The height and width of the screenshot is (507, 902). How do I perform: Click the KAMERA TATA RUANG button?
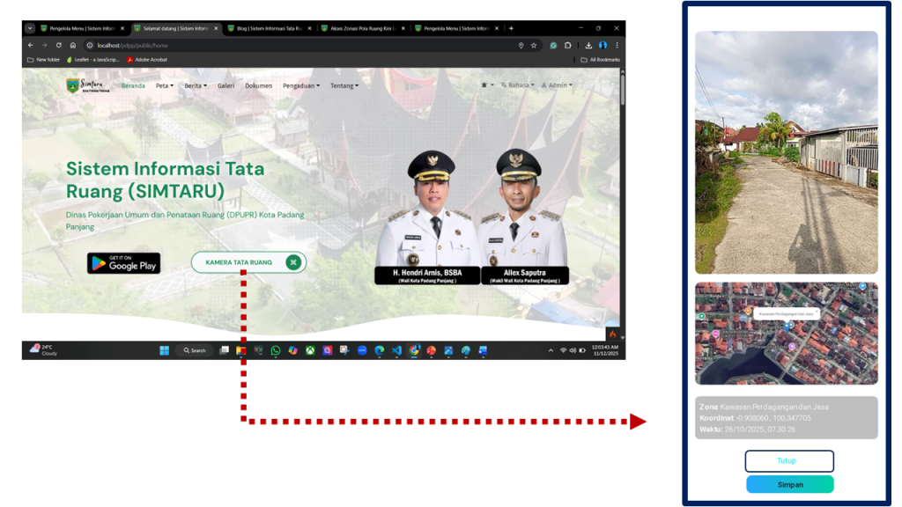click(x=248, y=262)
